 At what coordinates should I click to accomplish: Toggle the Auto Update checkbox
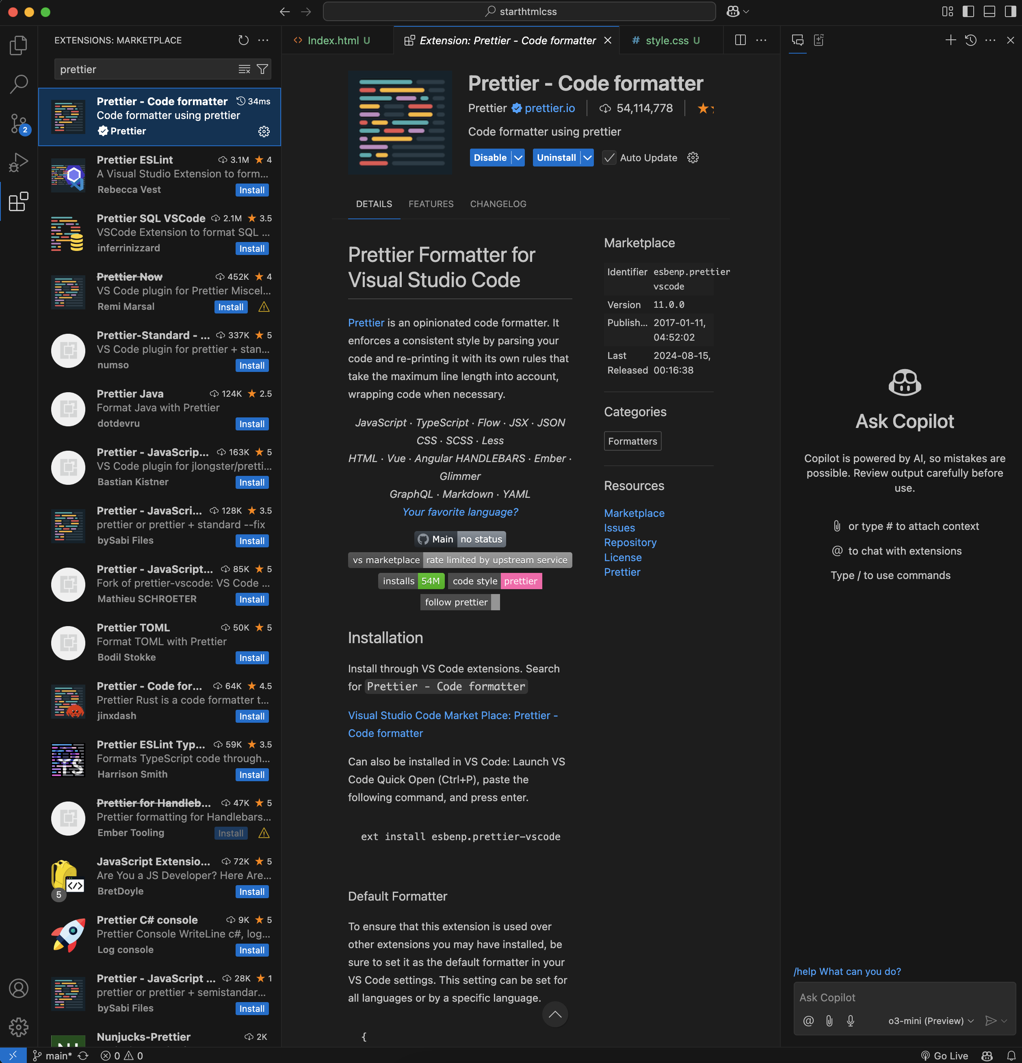click(609, 158)
